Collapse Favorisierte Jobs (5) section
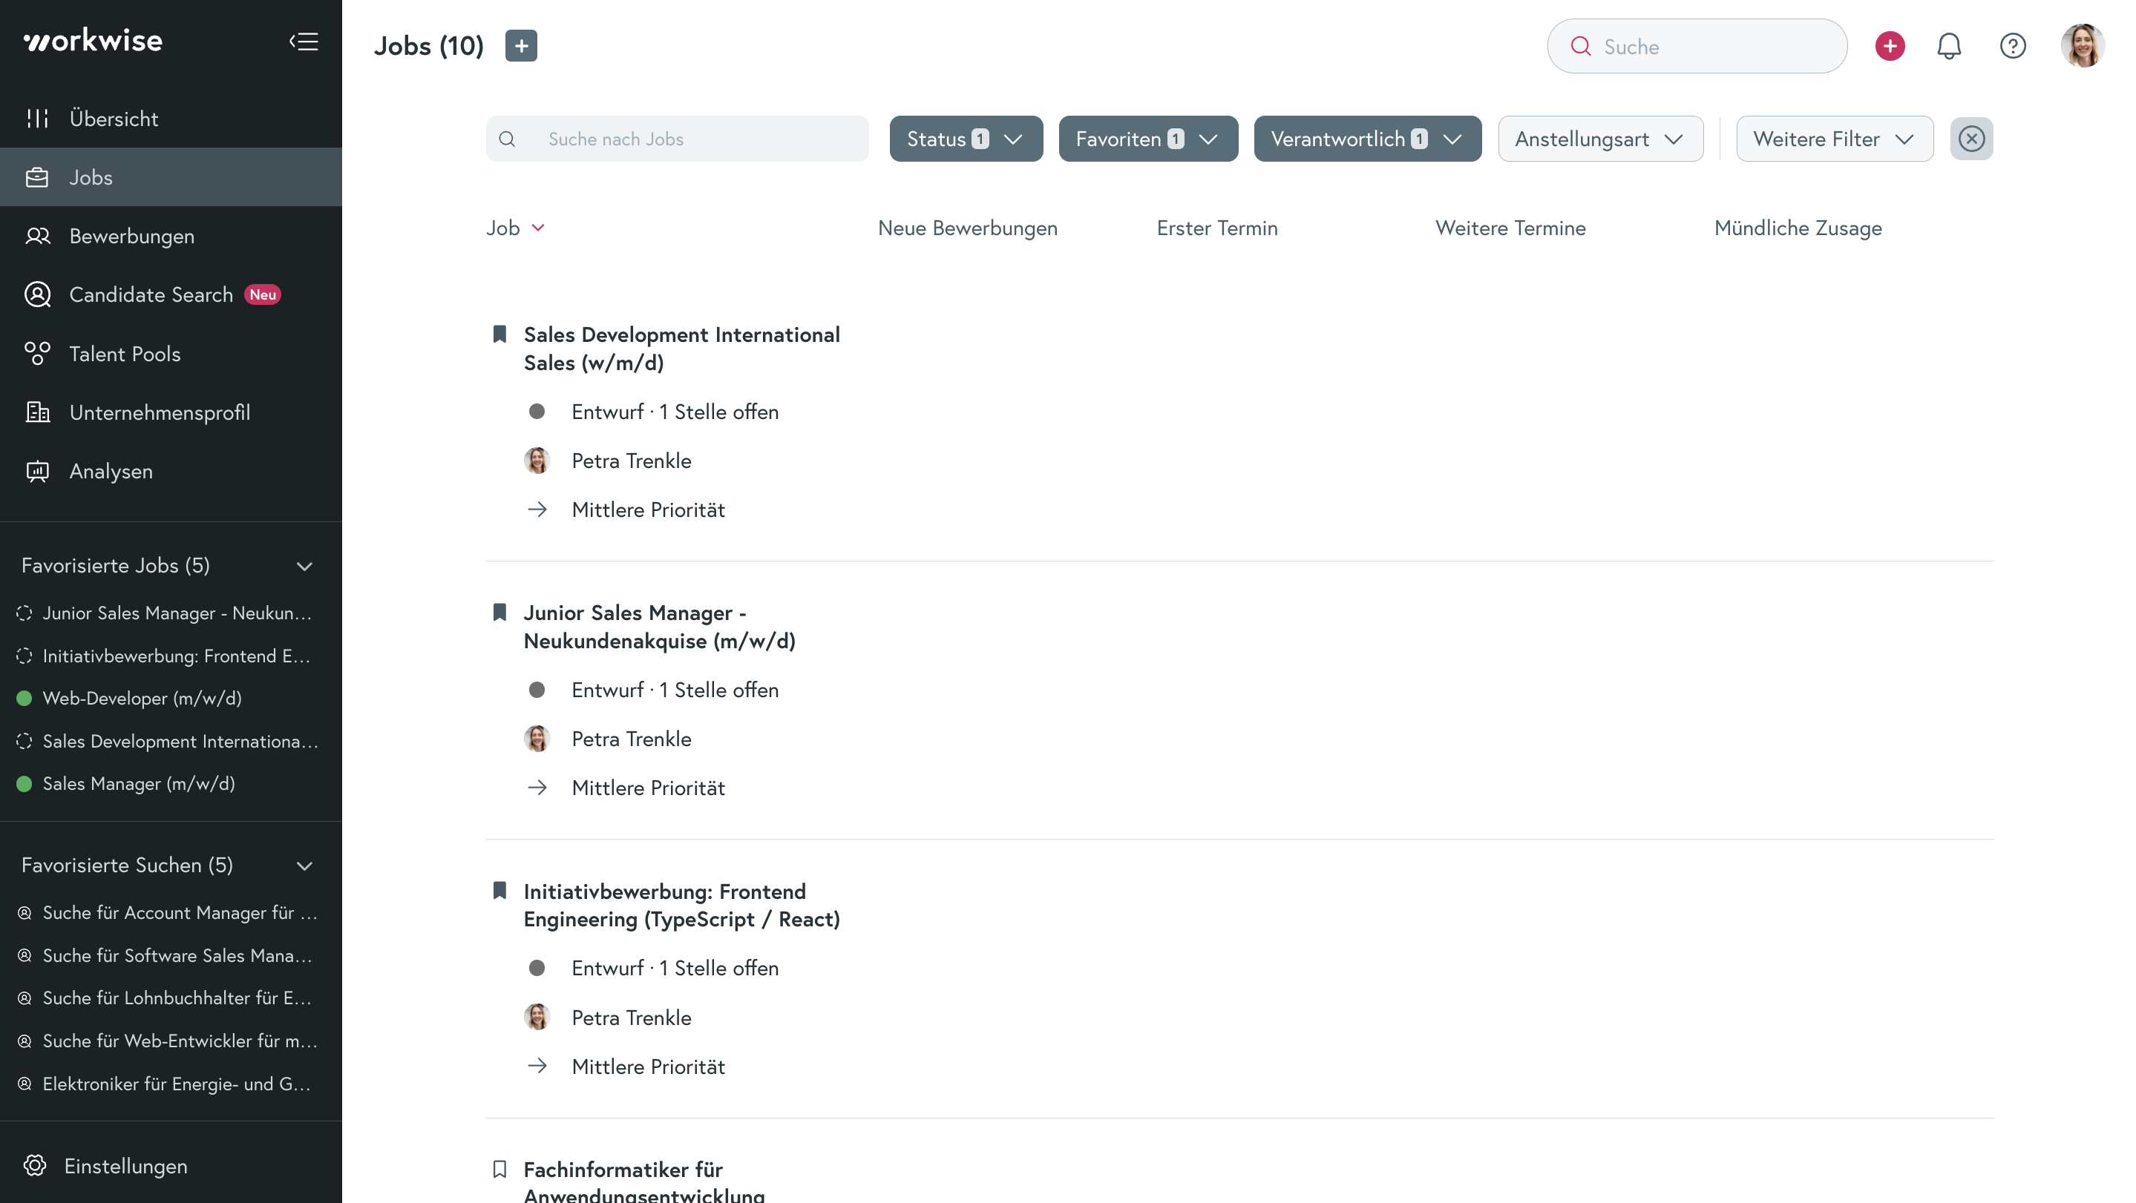This screenshot has height=1203, width=2136. 304,566
